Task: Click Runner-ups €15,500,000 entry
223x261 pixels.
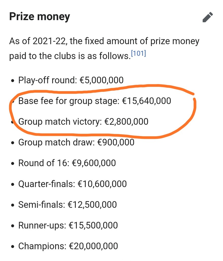Action: [68, 225]
